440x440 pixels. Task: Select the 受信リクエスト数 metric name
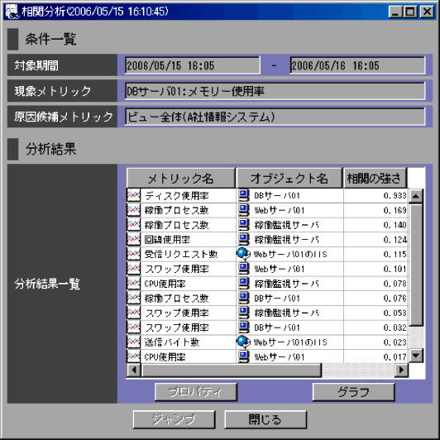(x=181, y=254)
